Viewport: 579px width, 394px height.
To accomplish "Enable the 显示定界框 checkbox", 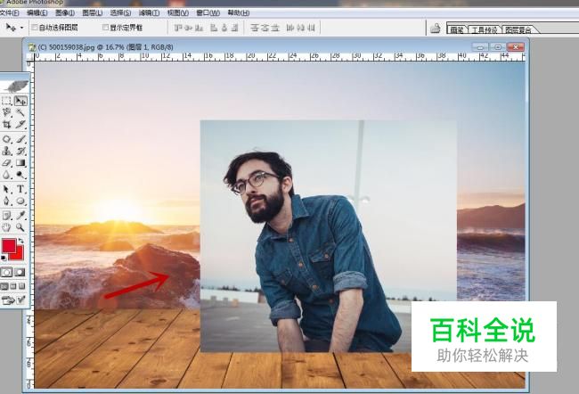I will pos(105,28).
